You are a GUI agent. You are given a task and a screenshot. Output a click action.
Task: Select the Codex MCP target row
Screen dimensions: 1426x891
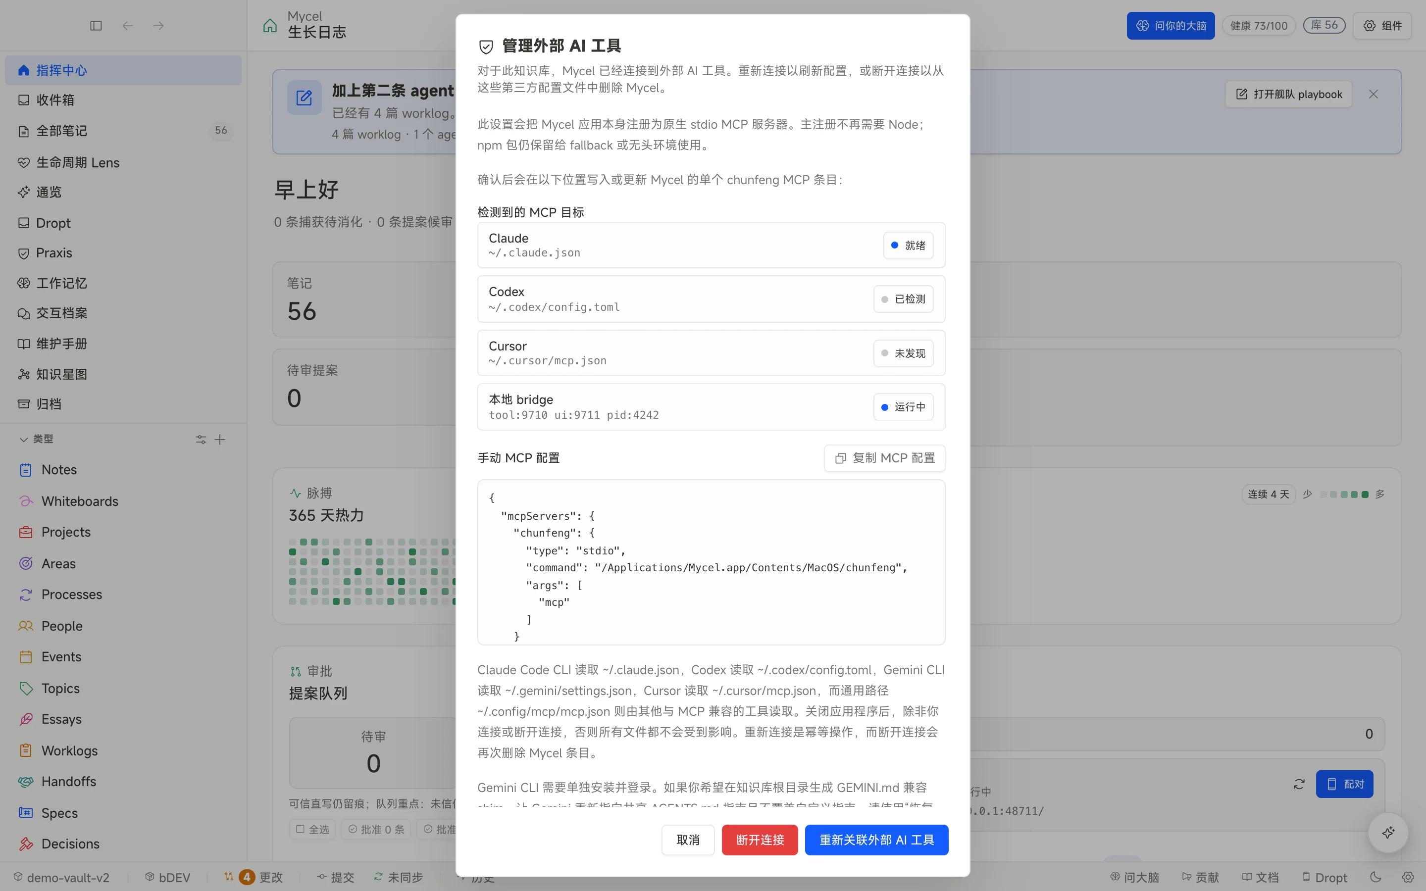tap(711, 299)
